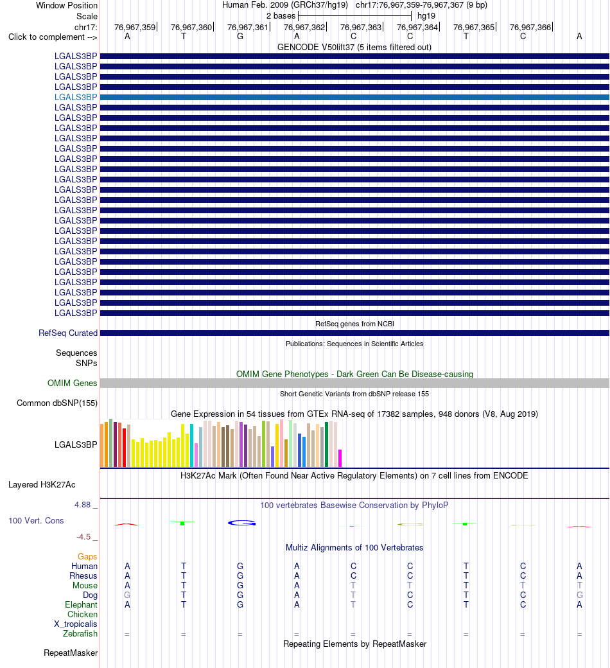
Task: Click the blue G logo in the PhyloP conservation track
Action: tap(241, 523)
